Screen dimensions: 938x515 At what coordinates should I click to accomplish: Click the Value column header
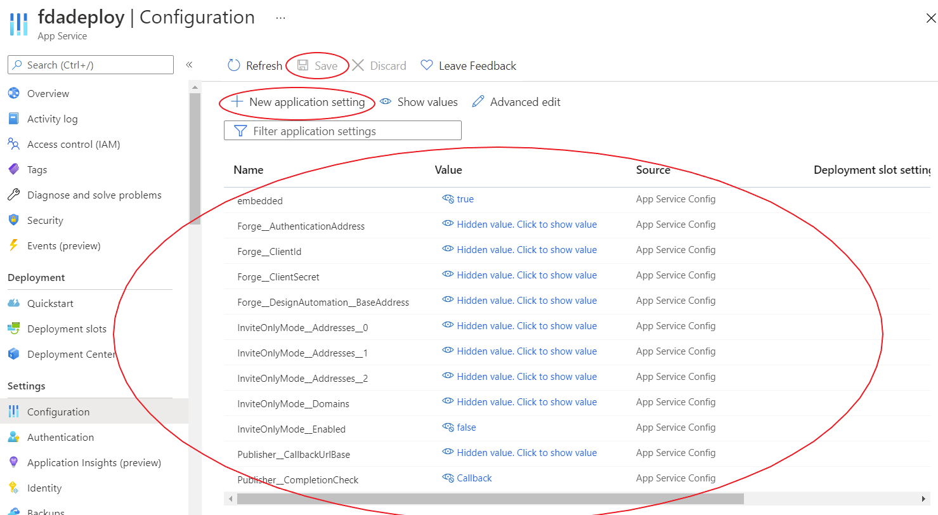coord(448,169)
